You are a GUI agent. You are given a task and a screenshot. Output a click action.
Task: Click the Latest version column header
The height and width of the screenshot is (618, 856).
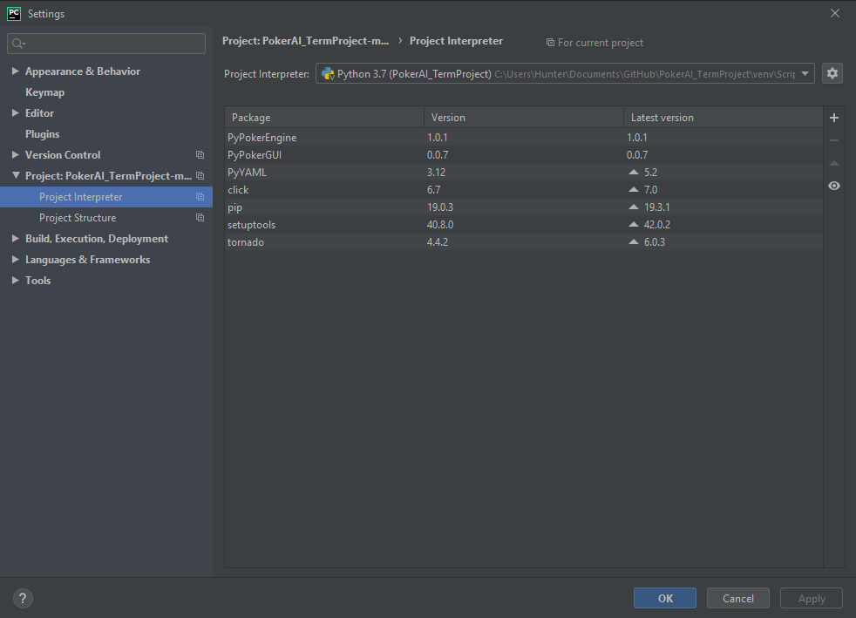click(723, 118)
